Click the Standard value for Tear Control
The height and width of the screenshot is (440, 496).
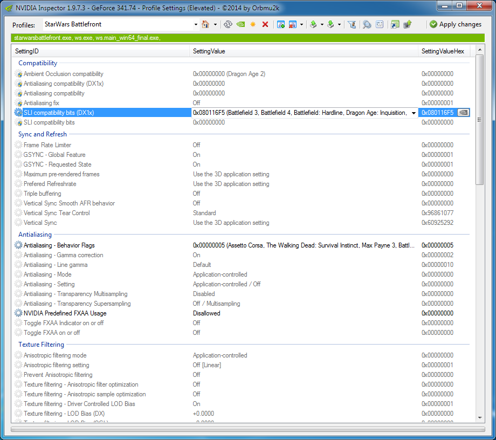204,213
